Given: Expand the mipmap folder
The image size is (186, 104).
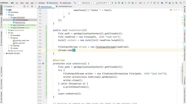Looking at the screenshot, I should [x=9, y=46].
